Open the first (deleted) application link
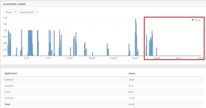The image size is (206, 108). [9, 80]
